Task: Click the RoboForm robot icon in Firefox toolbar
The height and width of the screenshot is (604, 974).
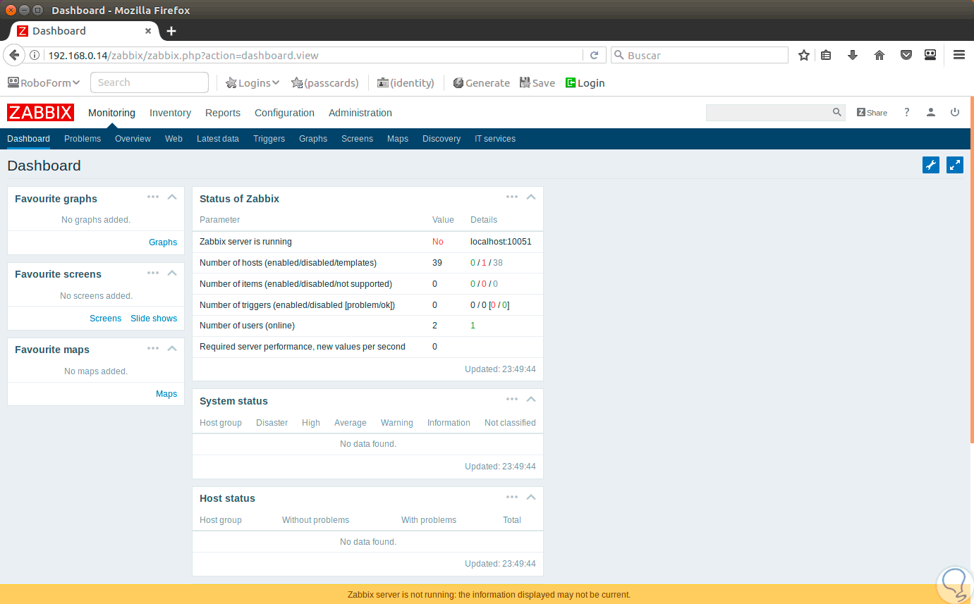Action: (930, 55)
